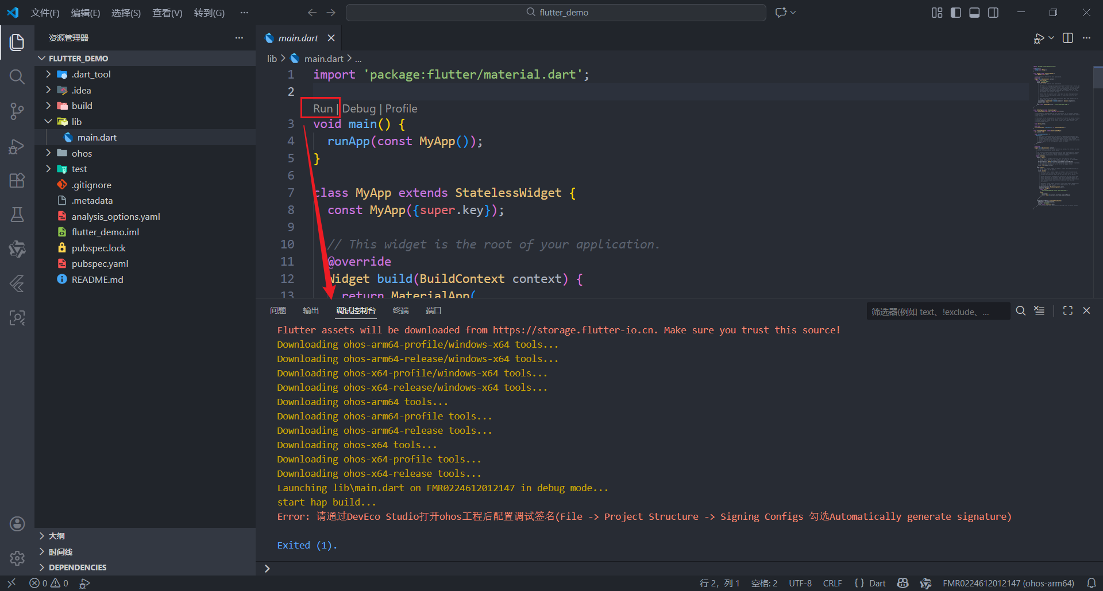1103x591 pixels.
Task: Open run button dropdown arrow in editor
Action: point(1051,38)
